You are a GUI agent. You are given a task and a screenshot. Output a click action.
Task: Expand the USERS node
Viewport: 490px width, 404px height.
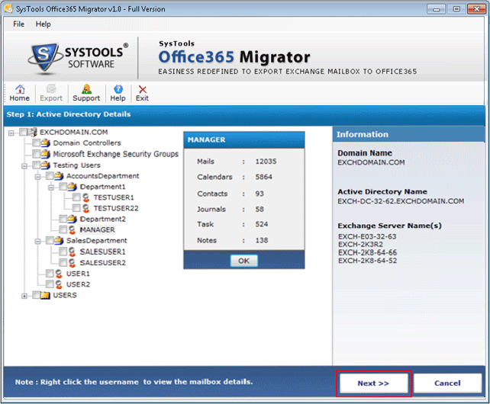pyautogui.click(x=24, y=296)
